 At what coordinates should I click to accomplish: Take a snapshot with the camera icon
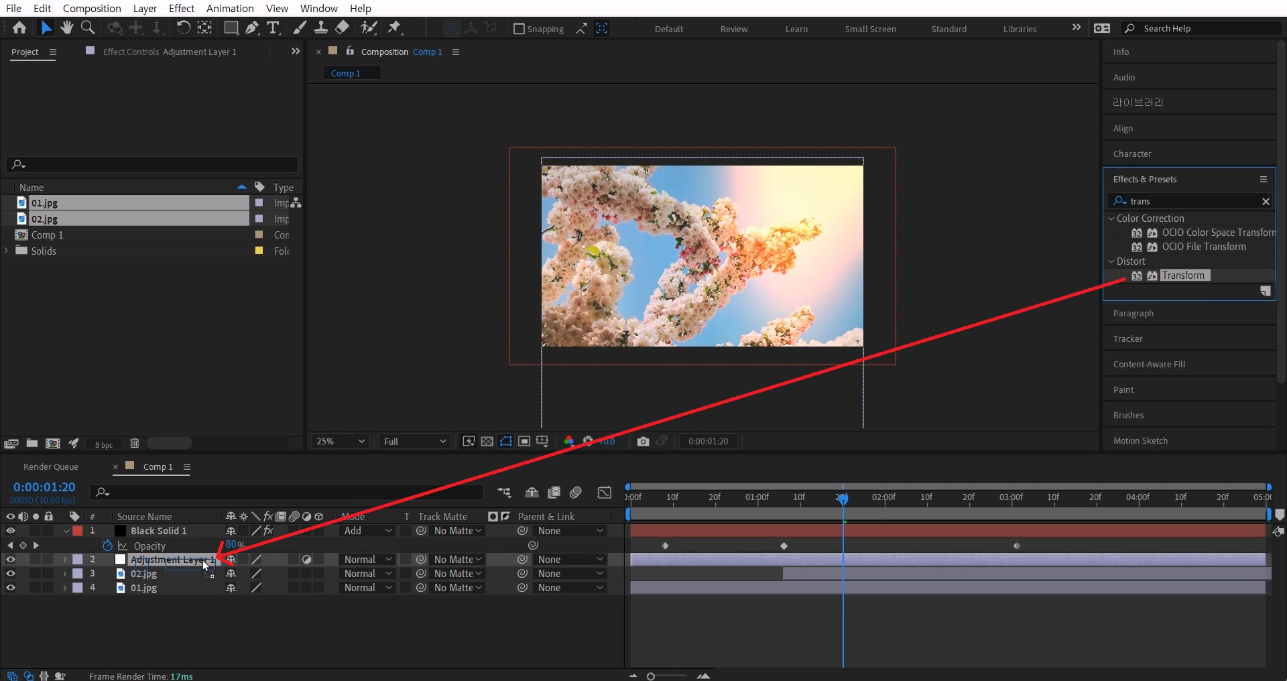(643, 441)
